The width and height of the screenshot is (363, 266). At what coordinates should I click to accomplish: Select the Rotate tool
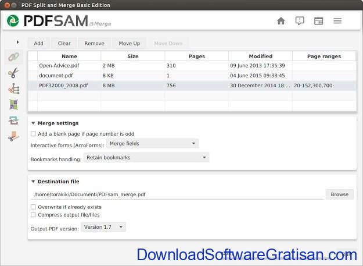pyautogui.click(x=14, y=120)
